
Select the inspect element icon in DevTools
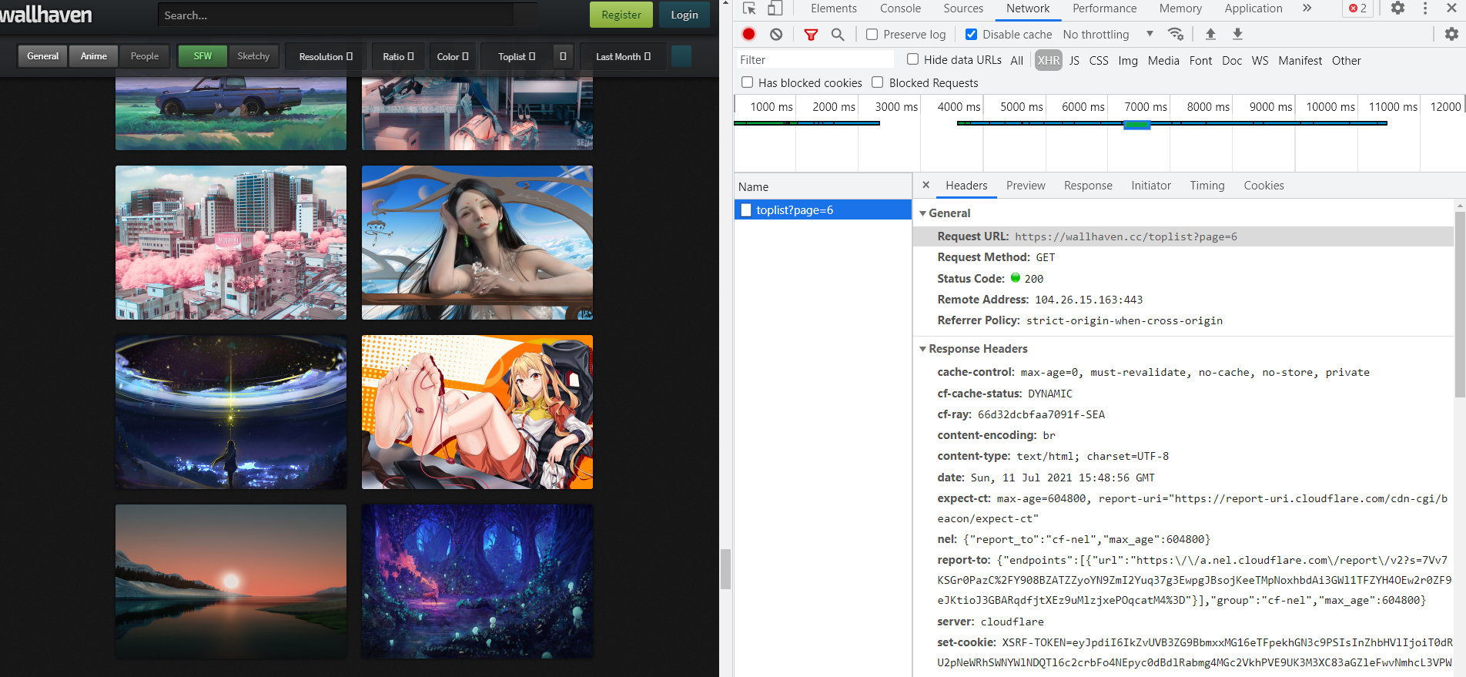click(749, 8)
